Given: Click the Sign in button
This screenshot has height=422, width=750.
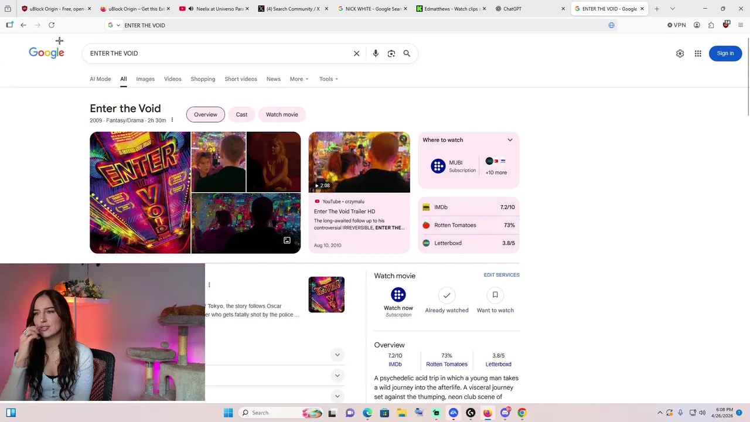Looking at the screenshot, I should (x=725, y=53).
